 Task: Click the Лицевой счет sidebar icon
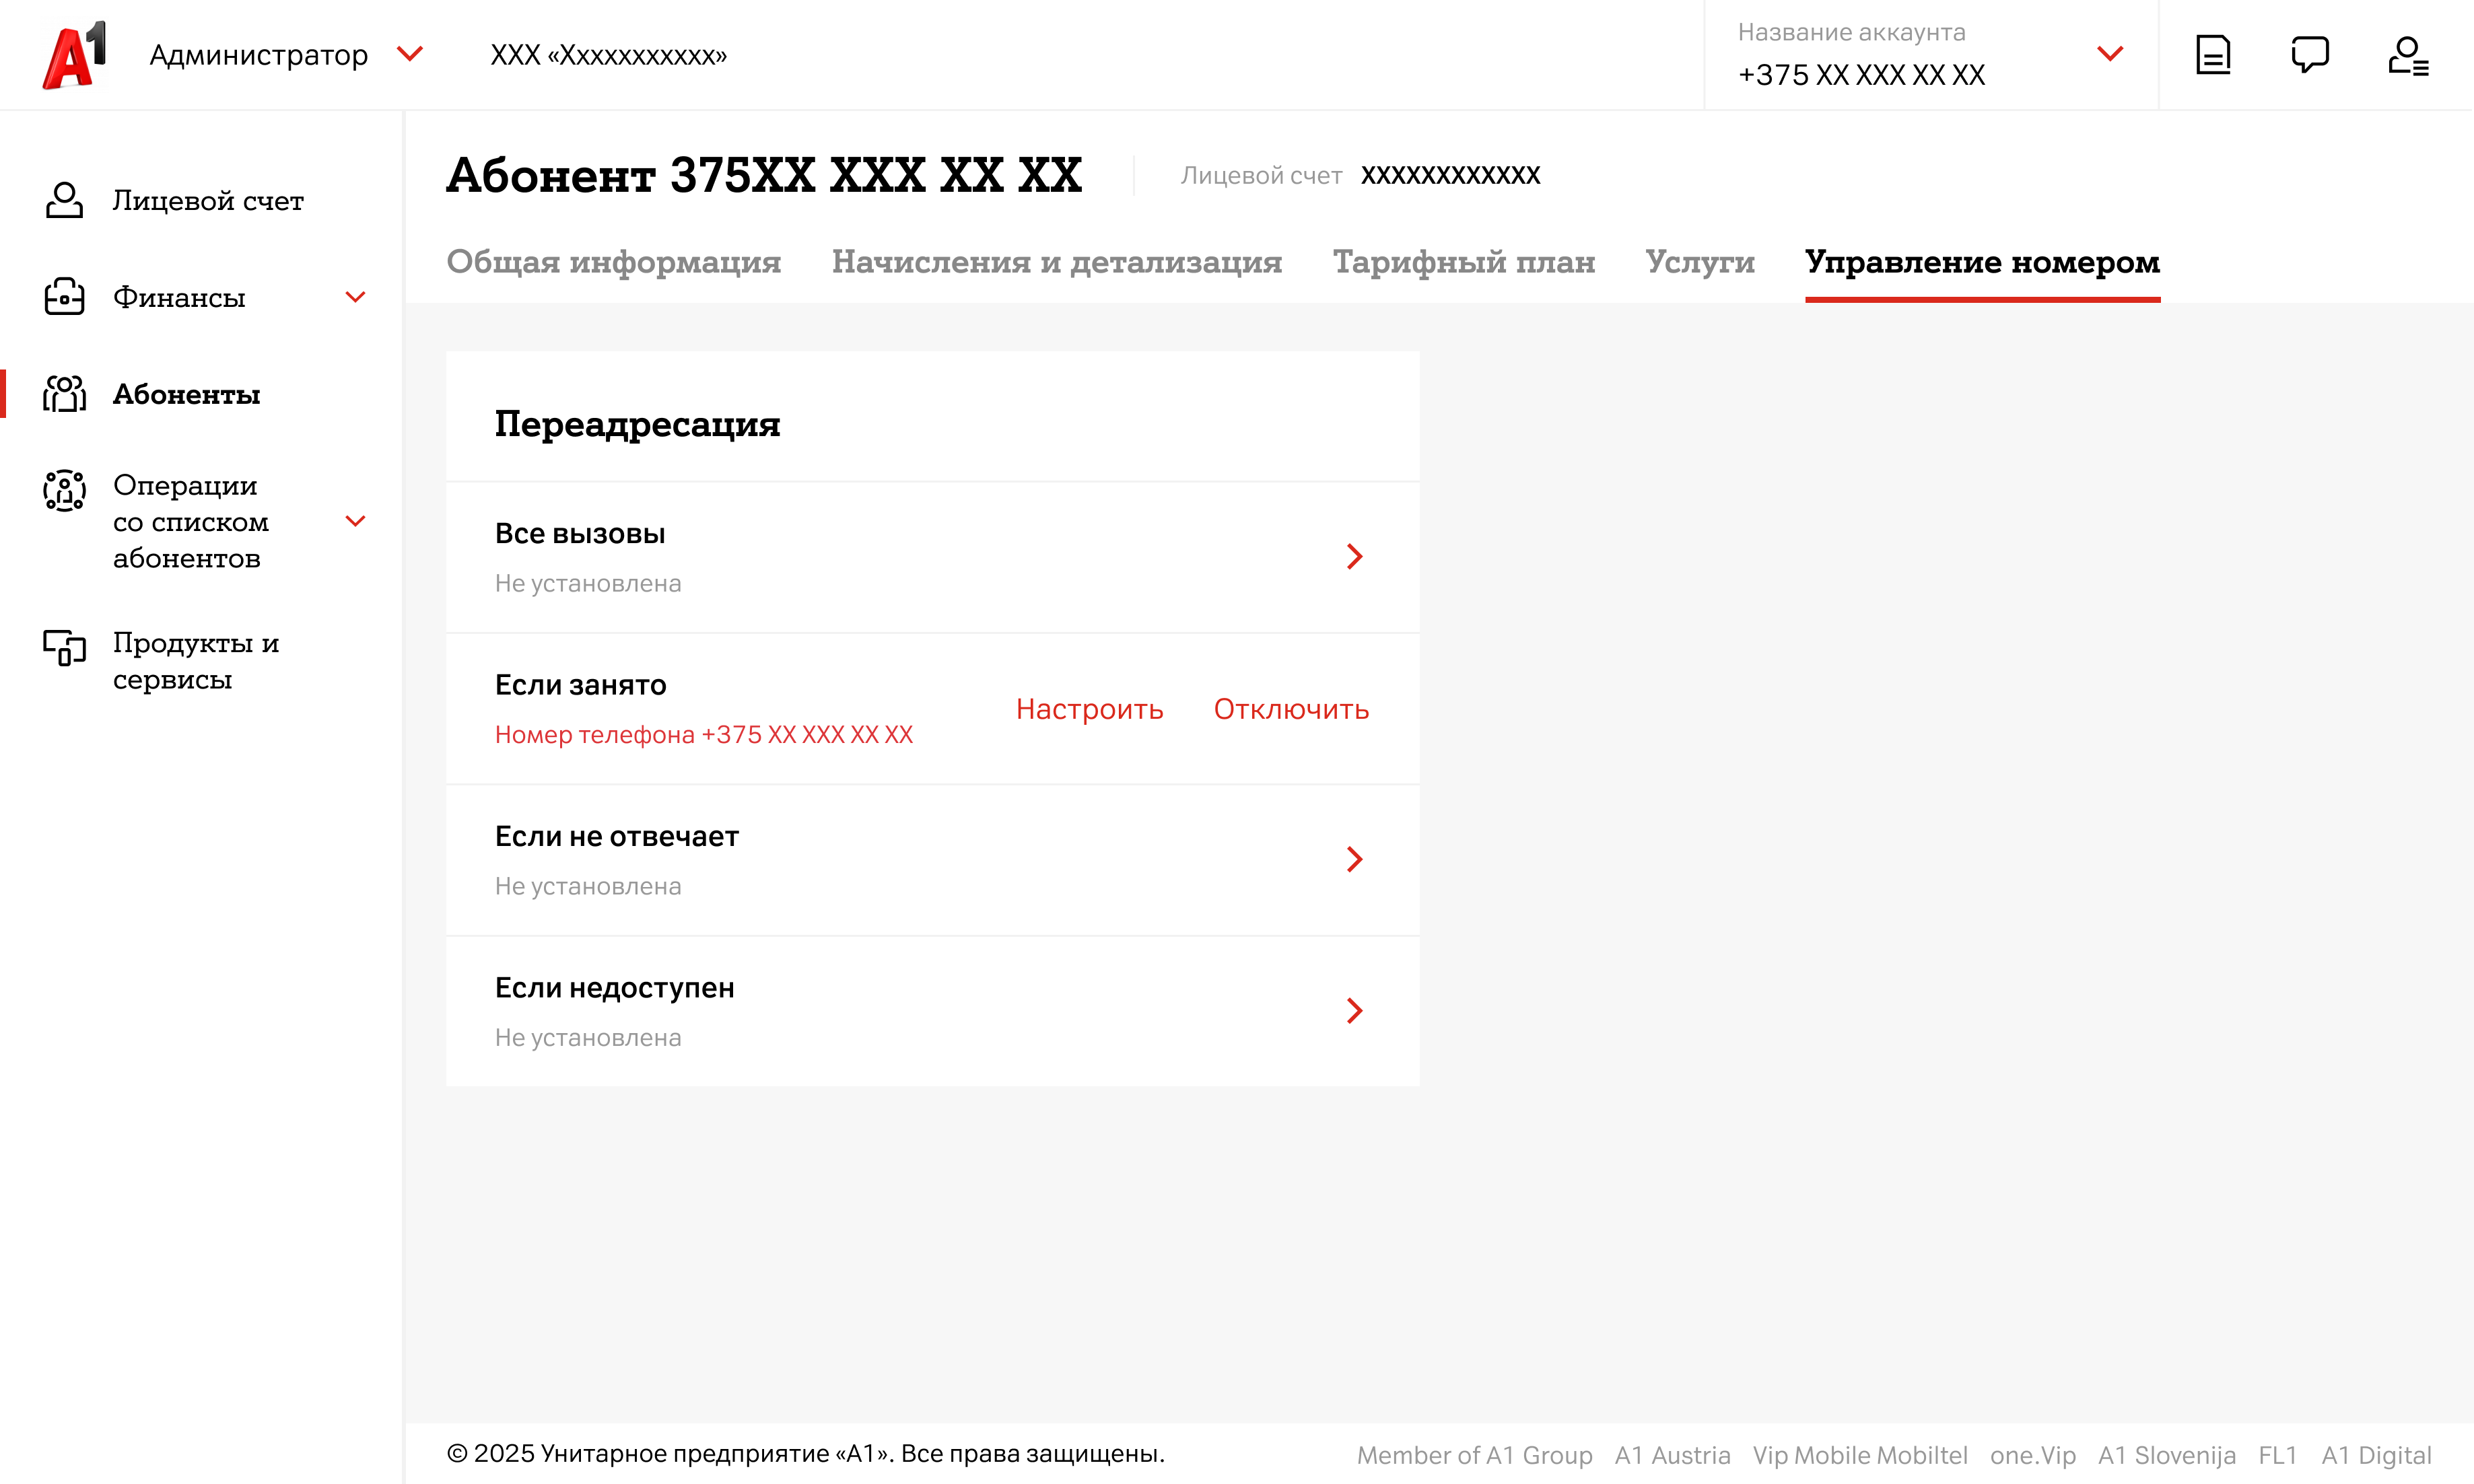point(64,200)
